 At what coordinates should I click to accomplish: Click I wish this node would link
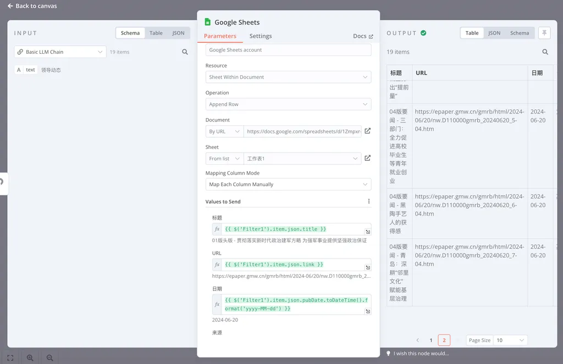click(x=421, y=354)
